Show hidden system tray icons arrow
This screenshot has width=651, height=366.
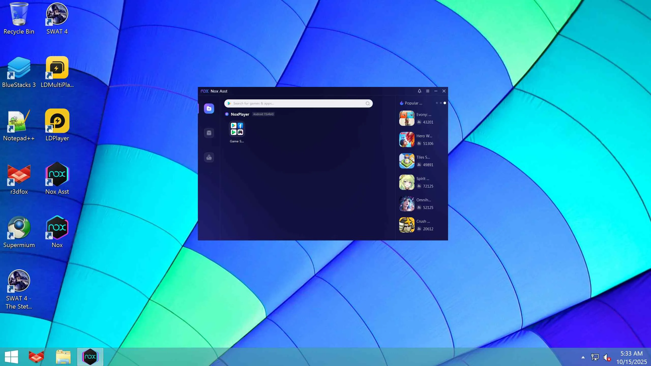point(583,357)
